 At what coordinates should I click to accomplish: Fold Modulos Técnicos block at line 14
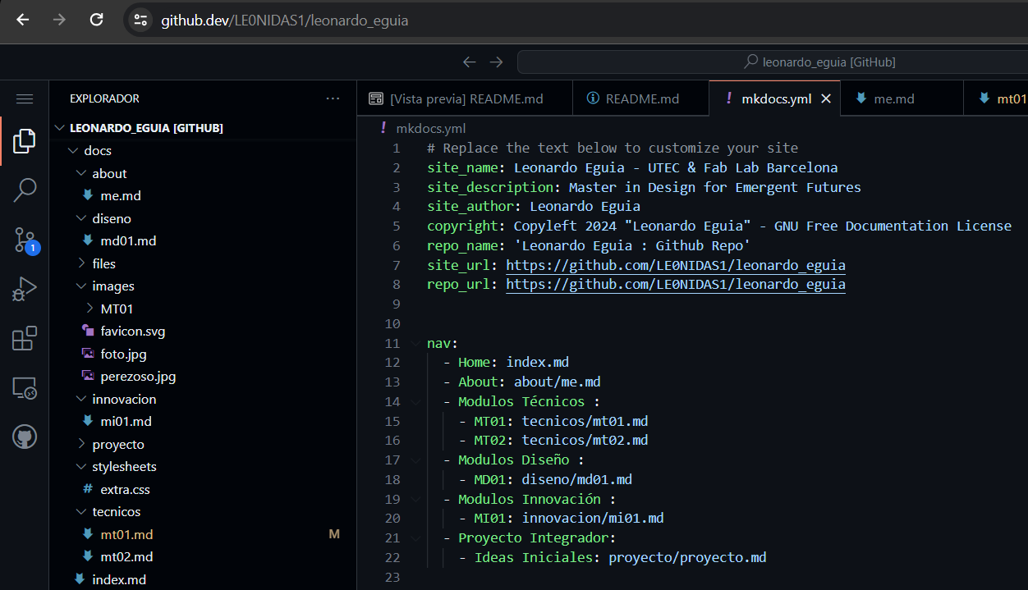click(x=415, y=401)
